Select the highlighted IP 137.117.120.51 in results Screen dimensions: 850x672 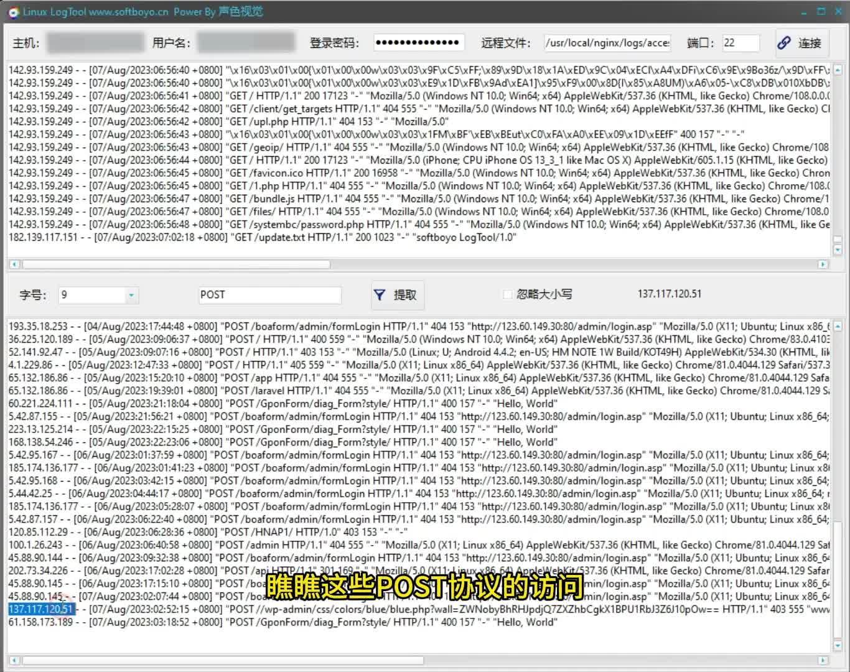(x=39, y=609)
